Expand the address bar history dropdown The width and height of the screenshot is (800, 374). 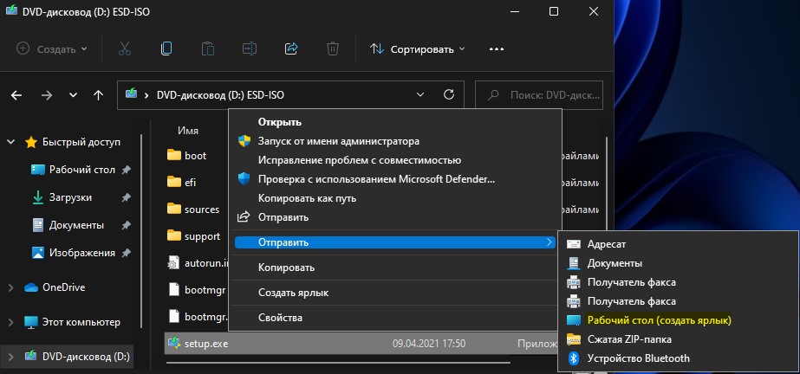420,94
